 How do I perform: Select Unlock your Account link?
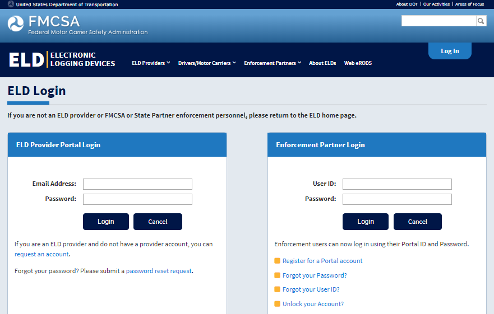point(313,304)
